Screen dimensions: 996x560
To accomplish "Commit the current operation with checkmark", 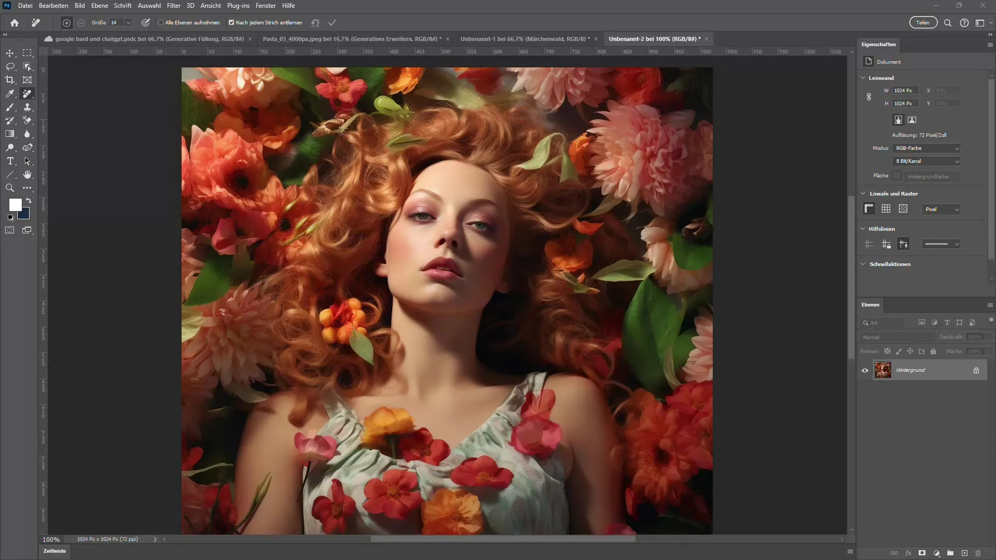I will click(332, 23).
